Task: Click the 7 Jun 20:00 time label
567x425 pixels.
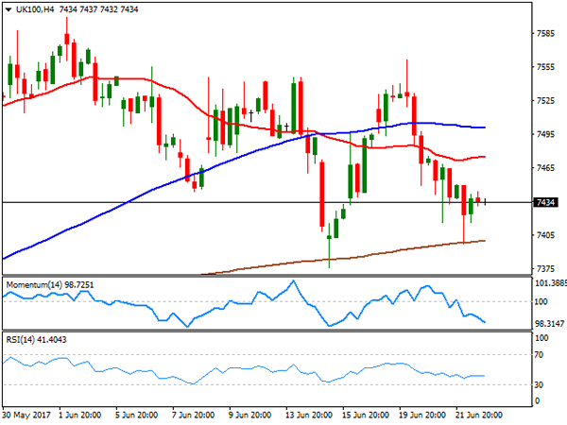Action: click(x=193, y=415)
